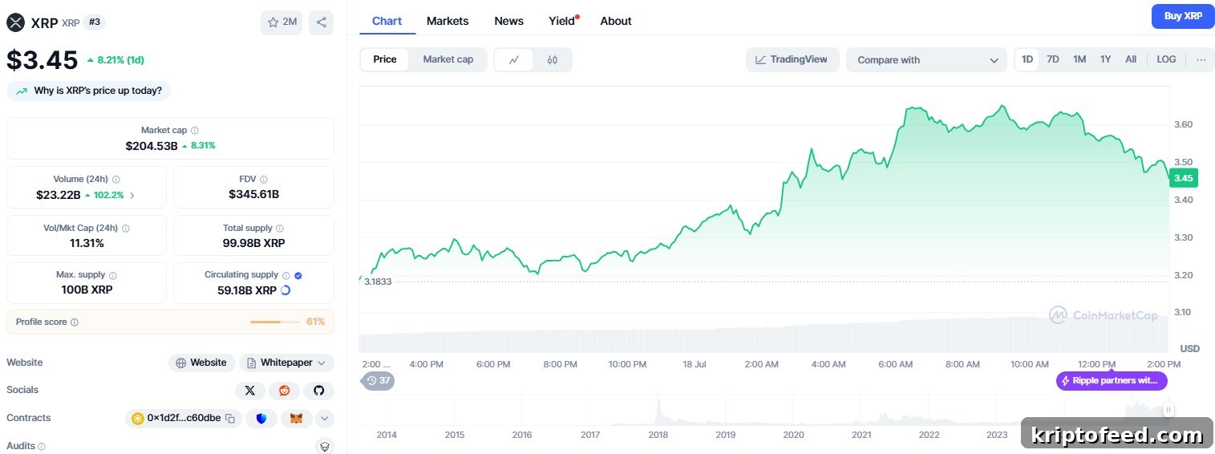Switch to line chart view
The width and height of the screenshot is (1215, 454).
514,59
